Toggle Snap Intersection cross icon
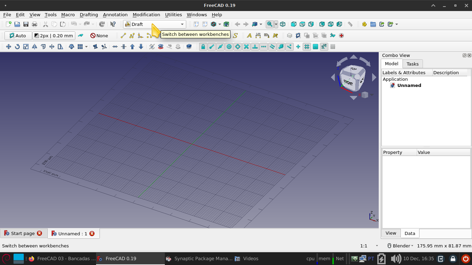 click(x=246, y=47)
